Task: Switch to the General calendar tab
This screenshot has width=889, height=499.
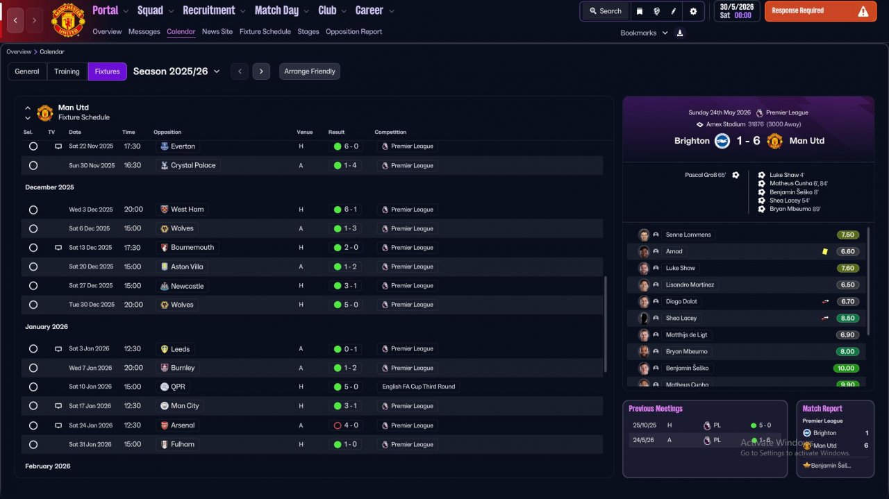Action: point(27,71)
